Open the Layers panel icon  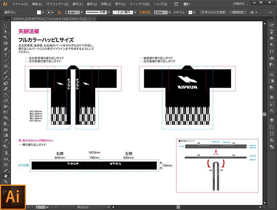[x=271, y=120]
